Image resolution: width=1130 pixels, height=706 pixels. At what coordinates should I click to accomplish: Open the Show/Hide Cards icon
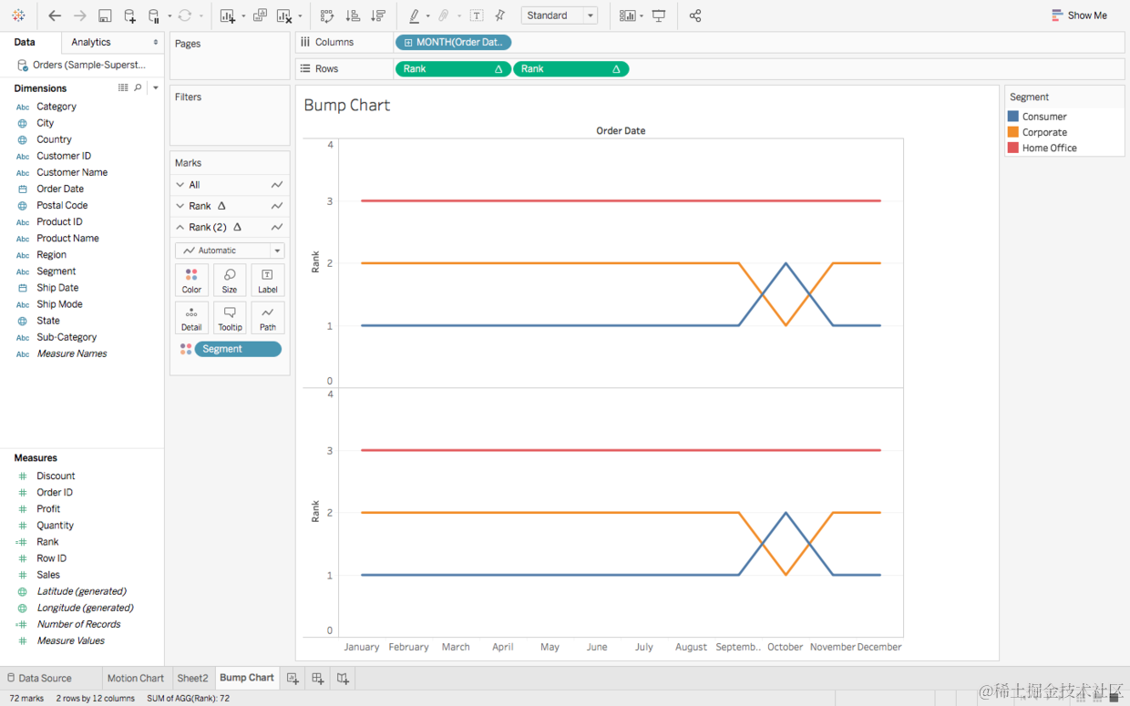(627, 15)
